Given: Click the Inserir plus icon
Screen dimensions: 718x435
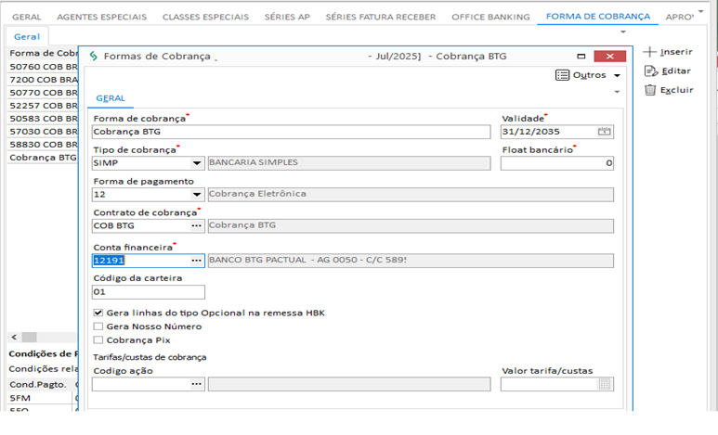Looking at the screenshot, I should [650, 52].
